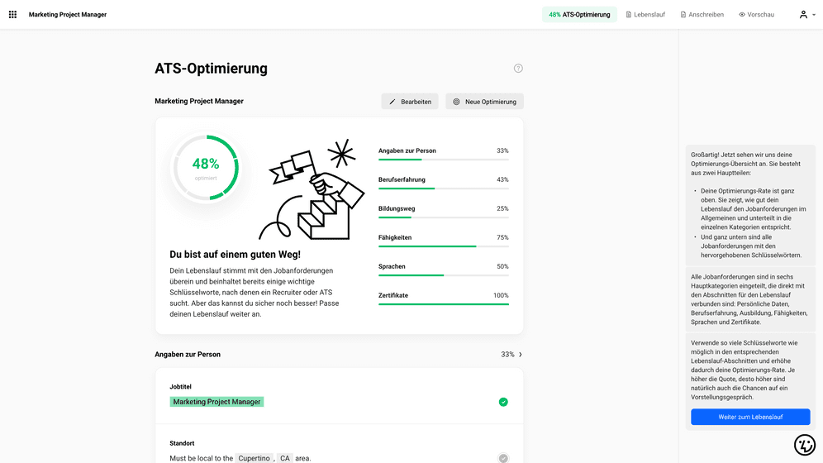Image resolution: width=823 pixels, height=463 pixels.
Task: Click the Fähigkeiten progress bar
Action: [x=444, y=246]
